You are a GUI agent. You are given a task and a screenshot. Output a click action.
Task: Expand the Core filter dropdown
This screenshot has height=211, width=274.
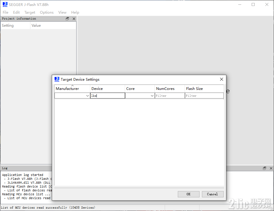click(152, 96)
